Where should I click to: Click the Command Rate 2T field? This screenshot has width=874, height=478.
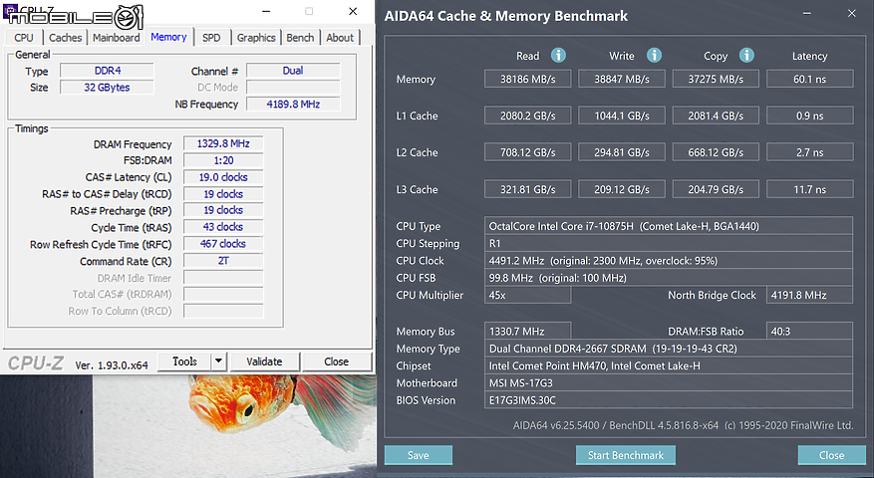pos(223,261)
